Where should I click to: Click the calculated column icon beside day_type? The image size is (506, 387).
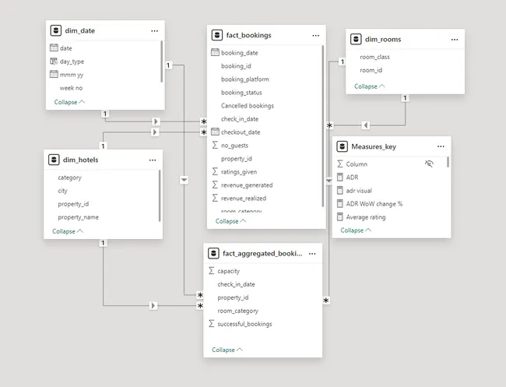pyautogui.click(x=54, y=61)
